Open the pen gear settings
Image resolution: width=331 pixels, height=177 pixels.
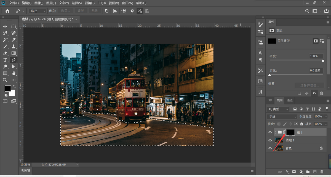(132, 11)
